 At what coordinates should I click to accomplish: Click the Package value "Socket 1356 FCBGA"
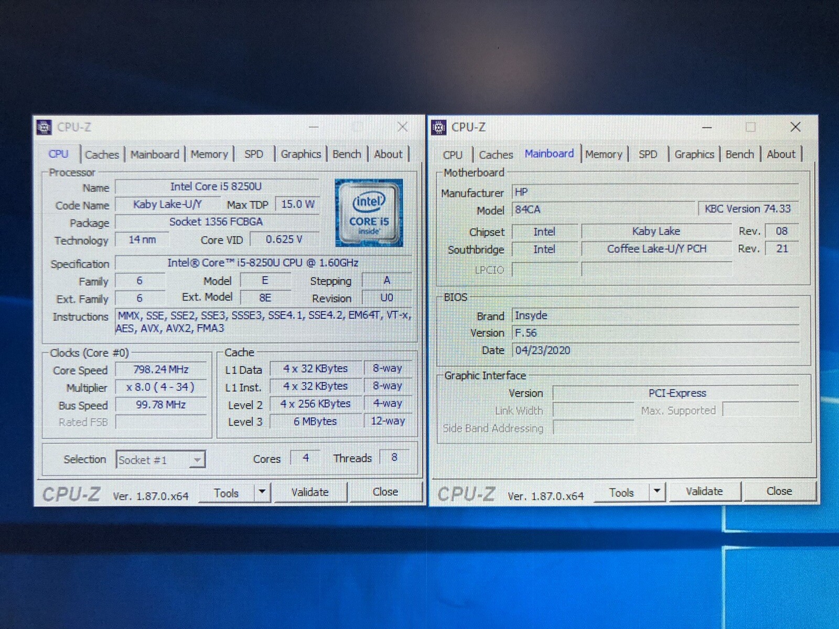click(216, 222)
